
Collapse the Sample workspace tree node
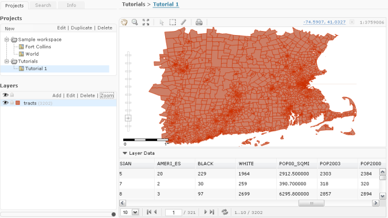point(7,40)
